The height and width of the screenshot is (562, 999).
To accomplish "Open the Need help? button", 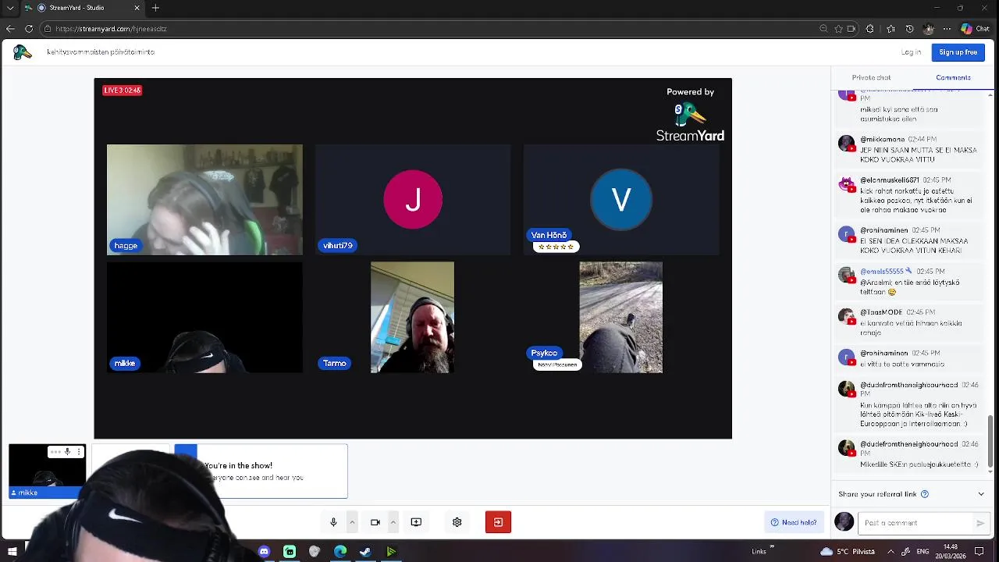I will pyautogui.click(x=793, y=522).
